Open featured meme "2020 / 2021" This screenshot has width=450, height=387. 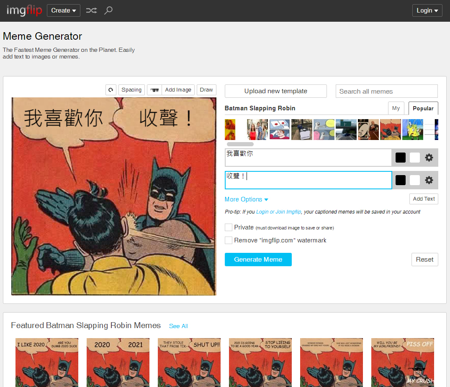point(118,362)
